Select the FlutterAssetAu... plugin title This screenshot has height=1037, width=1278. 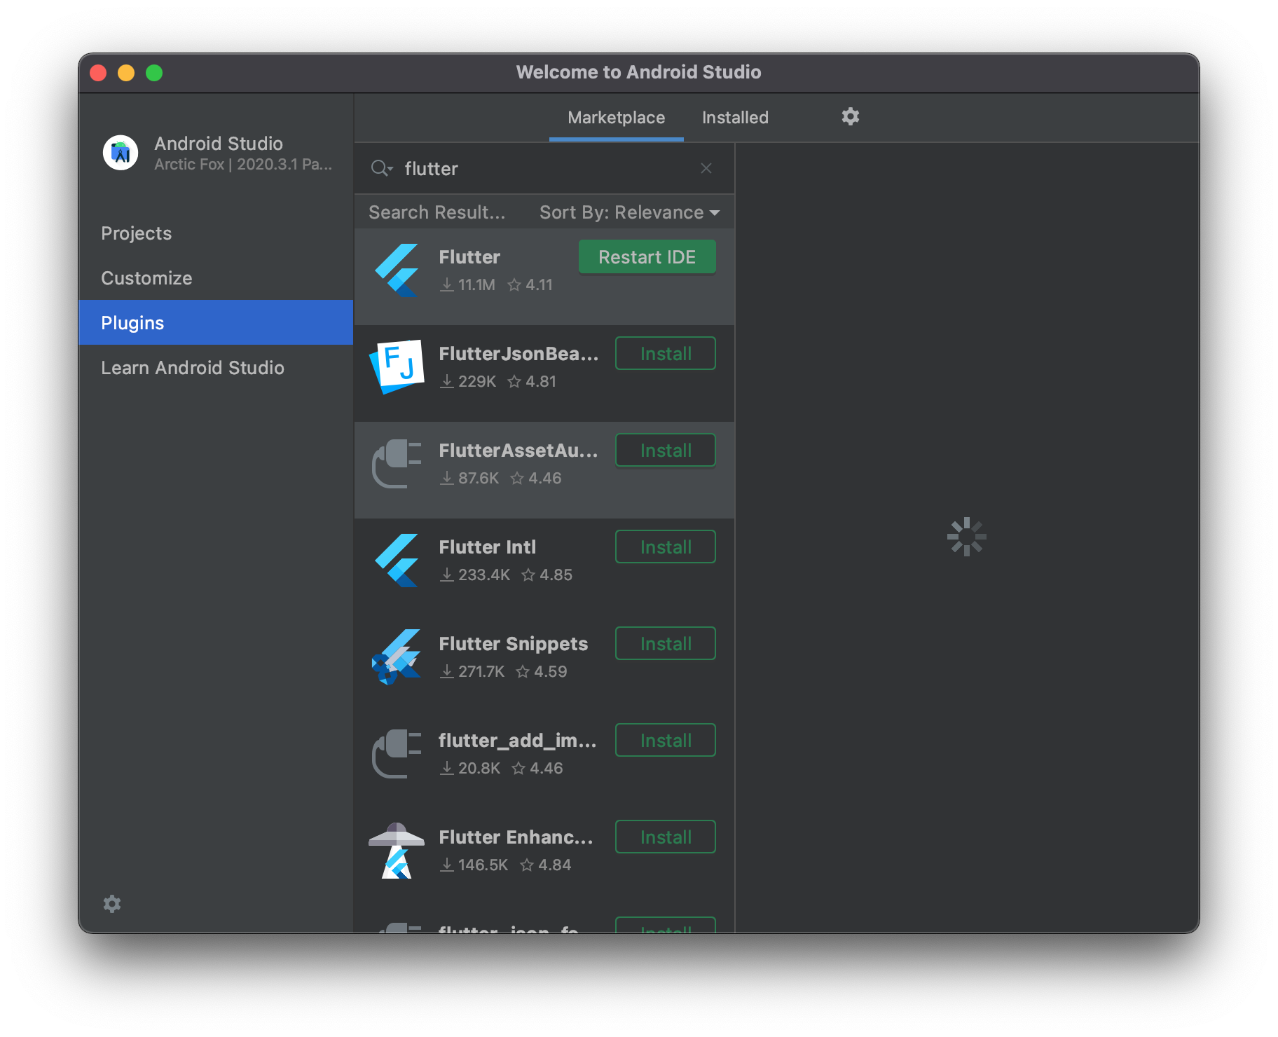click(518, 451)
